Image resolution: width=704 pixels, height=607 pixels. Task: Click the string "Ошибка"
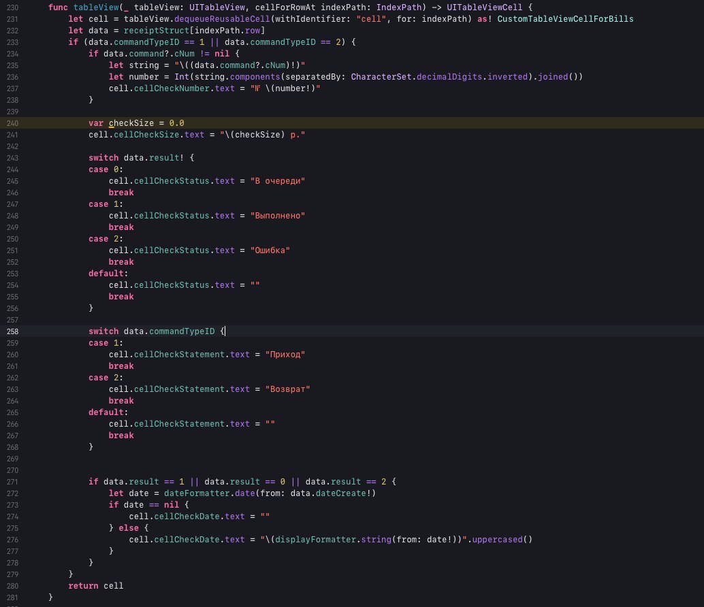click(x=270, y=250)
